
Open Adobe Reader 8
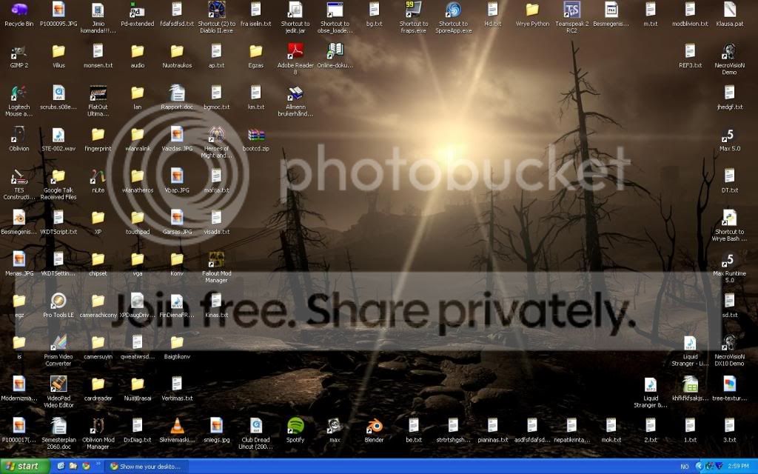coord(295,51)
